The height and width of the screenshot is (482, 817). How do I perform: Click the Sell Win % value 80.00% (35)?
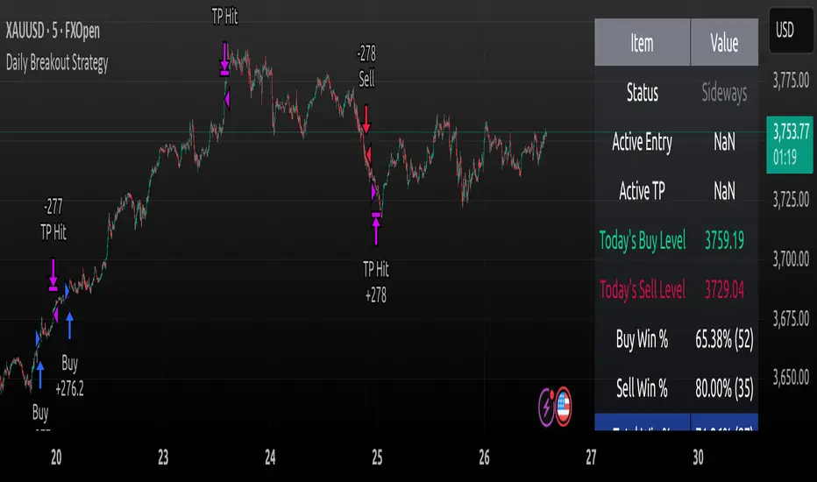(x=724, y=388)
